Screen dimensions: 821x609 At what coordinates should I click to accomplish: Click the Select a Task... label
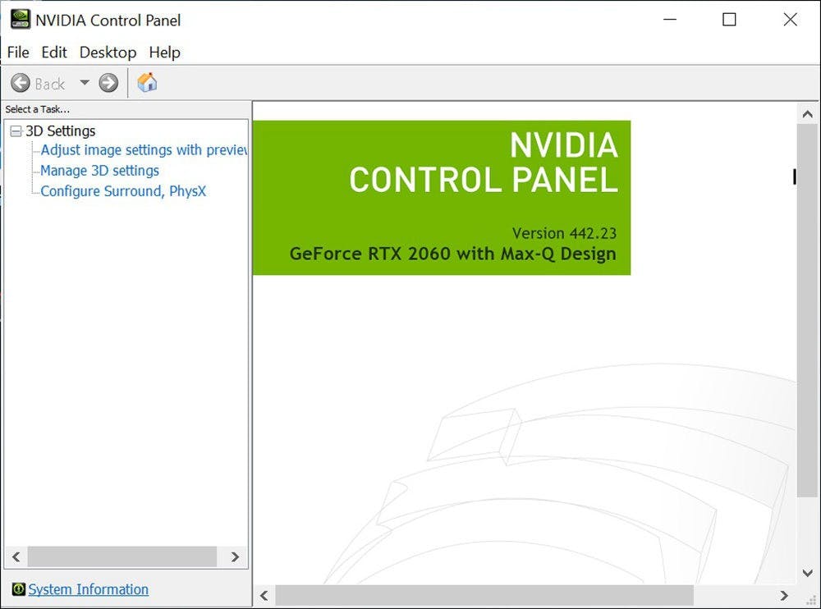[x=37, y=109]
